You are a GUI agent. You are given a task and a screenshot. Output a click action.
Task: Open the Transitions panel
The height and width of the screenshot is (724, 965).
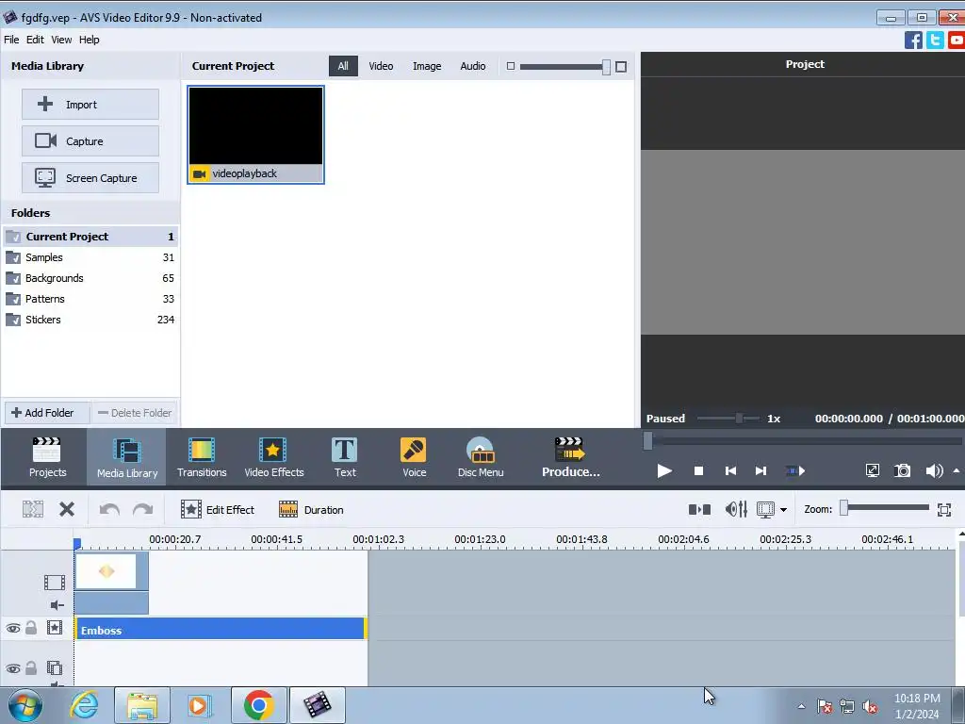point(202,457)
